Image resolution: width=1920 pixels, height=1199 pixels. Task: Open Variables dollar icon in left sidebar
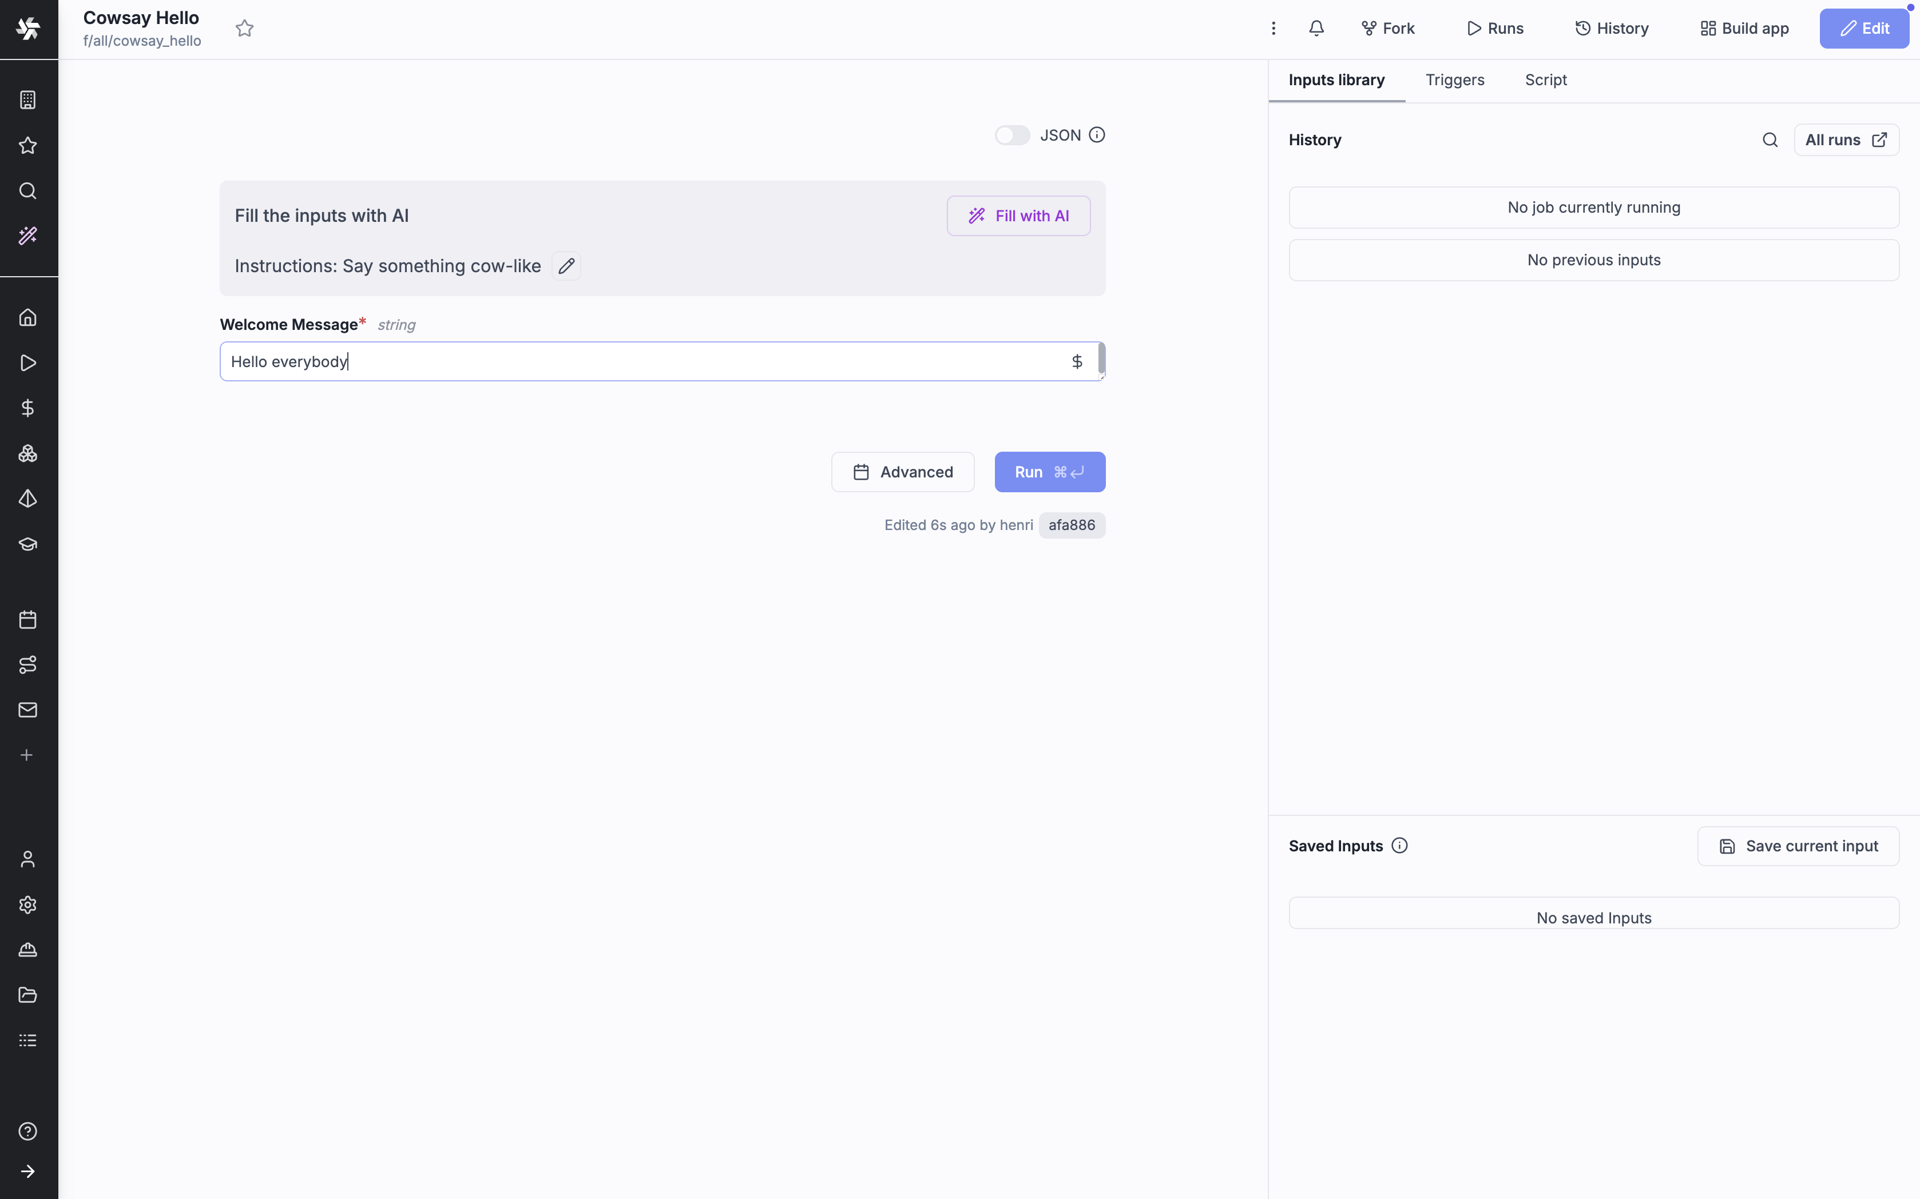(28, 408)
